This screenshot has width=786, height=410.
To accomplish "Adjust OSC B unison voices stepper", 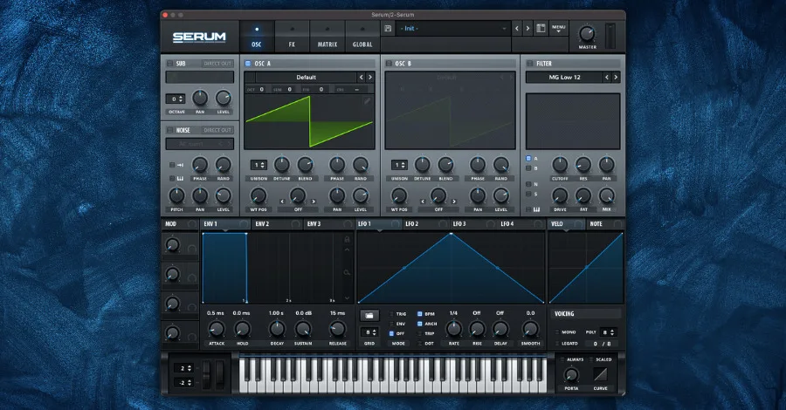I will tap(399, 165).
